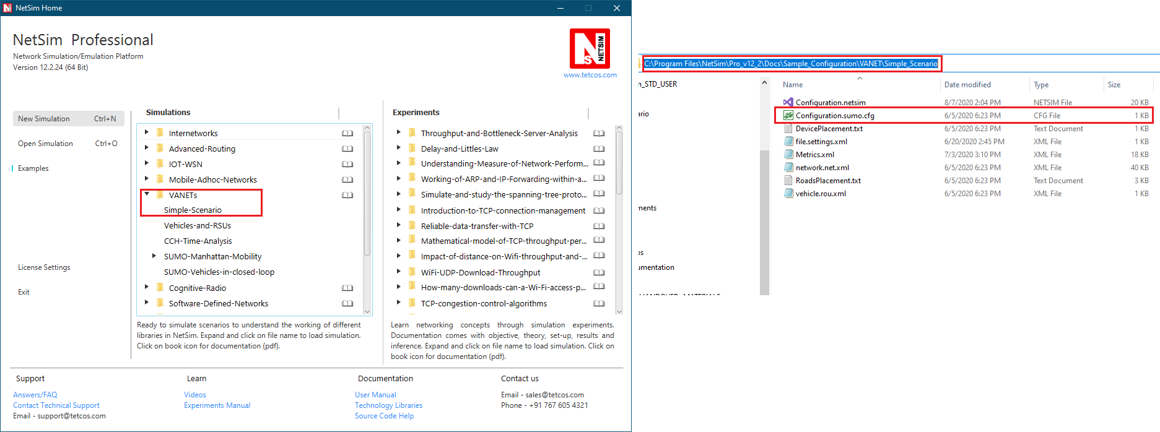Open book icon for TCP-congestion-control-algorithms
Viewport: 1160px width, 432px height.
(599, 303)
